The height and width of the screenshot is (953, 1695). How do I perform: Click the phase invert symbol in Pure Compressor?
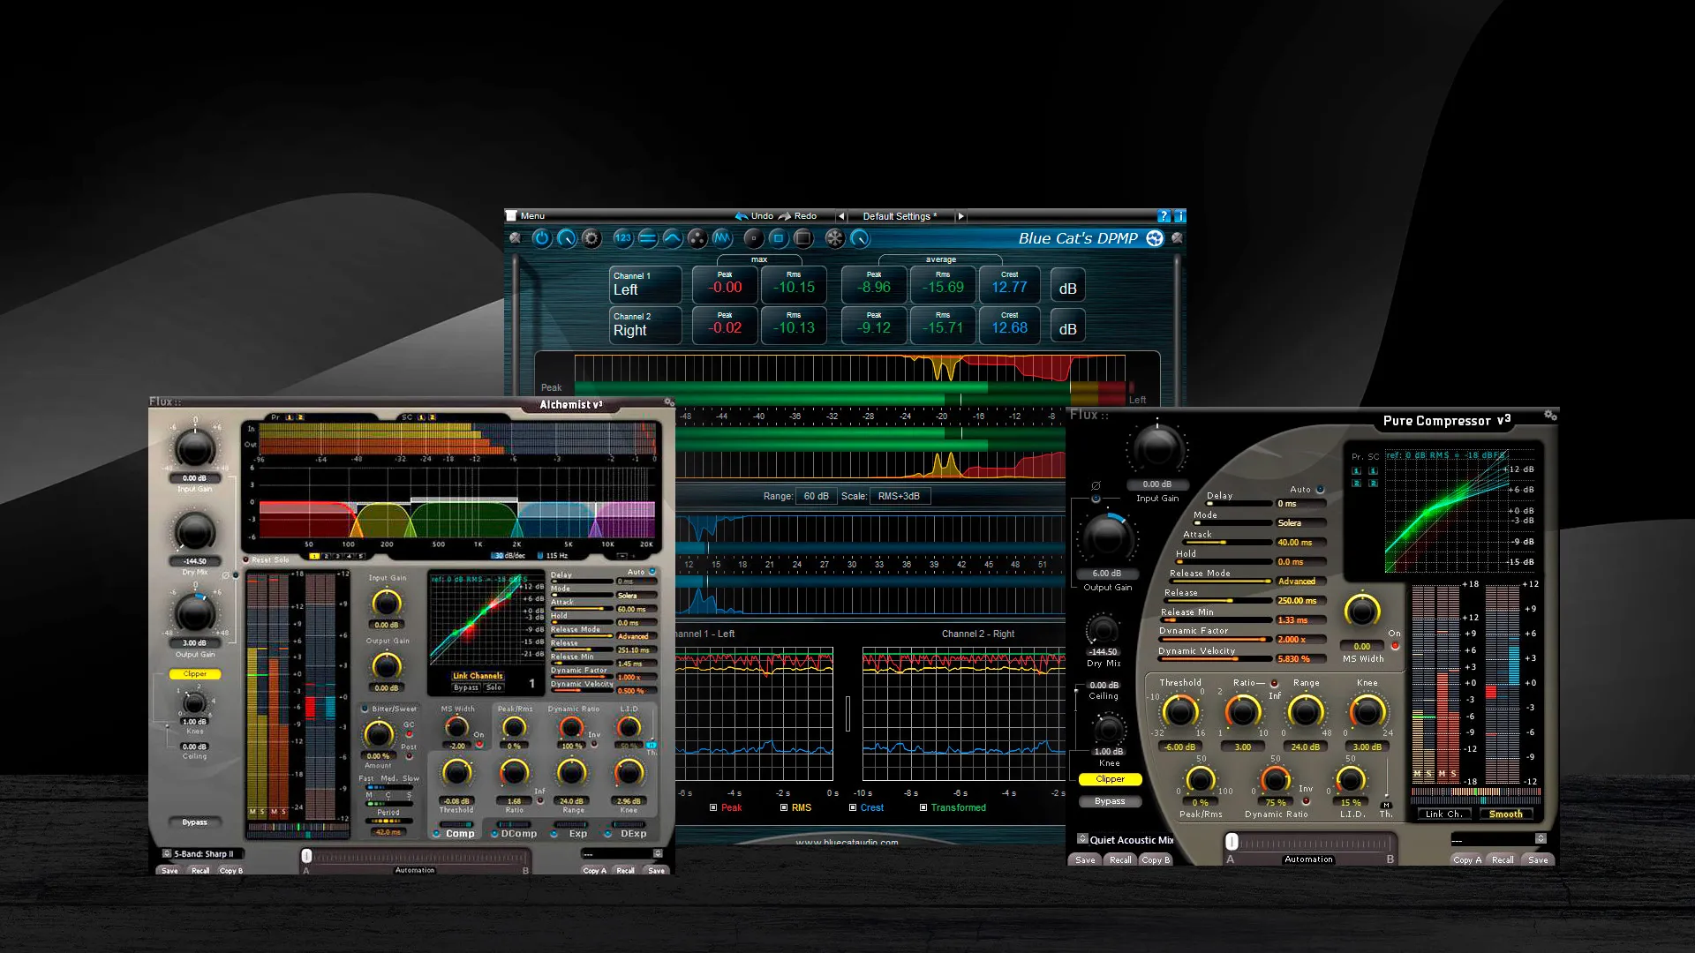pos(1096,486)
